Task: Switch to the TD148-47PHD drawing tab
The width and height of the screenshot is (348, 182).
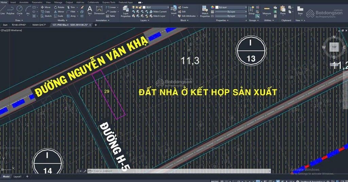Action: [19, 25]
